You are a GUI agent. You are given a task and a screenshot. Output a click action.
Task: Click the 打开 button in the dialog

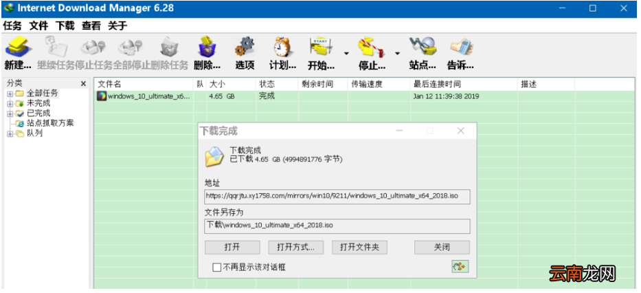[232, 247]
